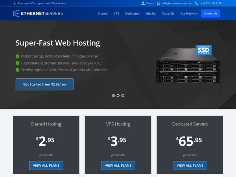236x177 pixels.
Task: Select the second carousel slide dot
Action: point(118,96)
